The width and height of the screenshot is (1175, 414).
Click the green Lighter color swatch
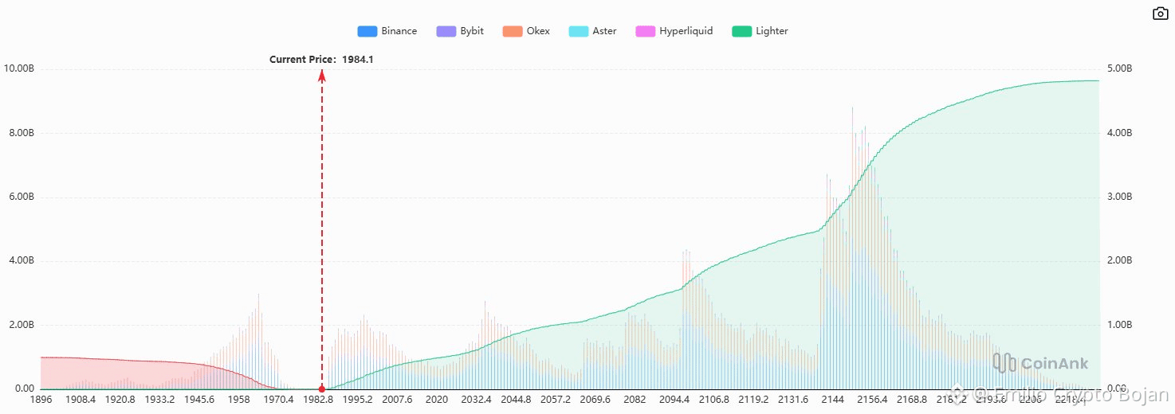coord(741,31)
